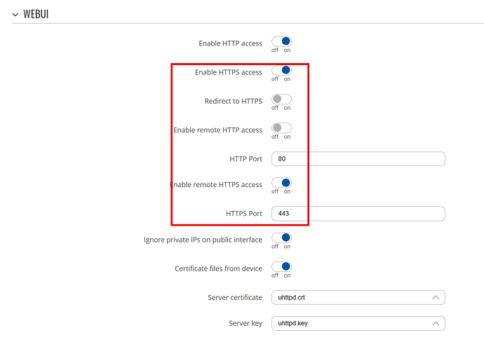Click the Enable HTTPS access label
The height and width of the screenshot is (342, 484).
point(229,72)
